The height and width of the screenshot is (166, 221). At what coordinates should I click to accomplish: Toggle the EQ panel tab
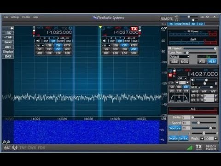coord(201,24)
